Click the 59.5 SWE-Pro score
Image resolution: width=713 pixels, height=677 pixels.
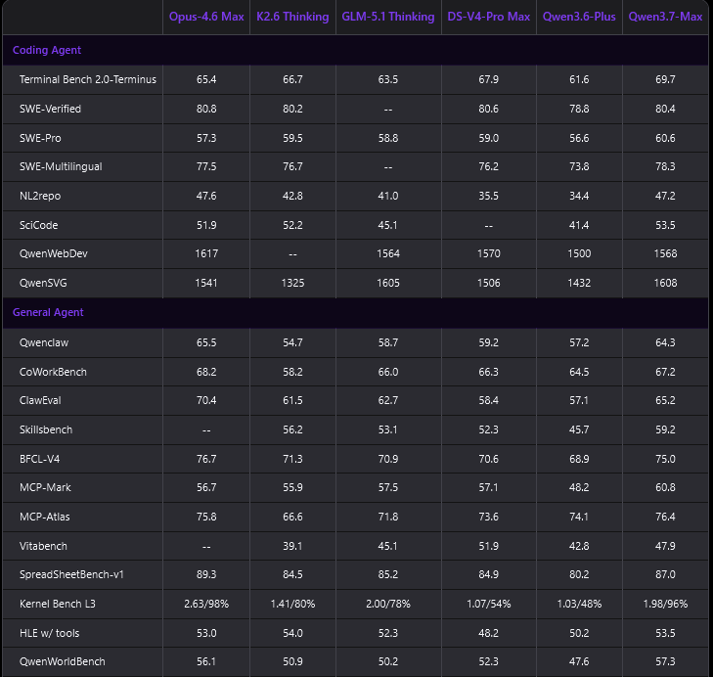coord(292,138)
